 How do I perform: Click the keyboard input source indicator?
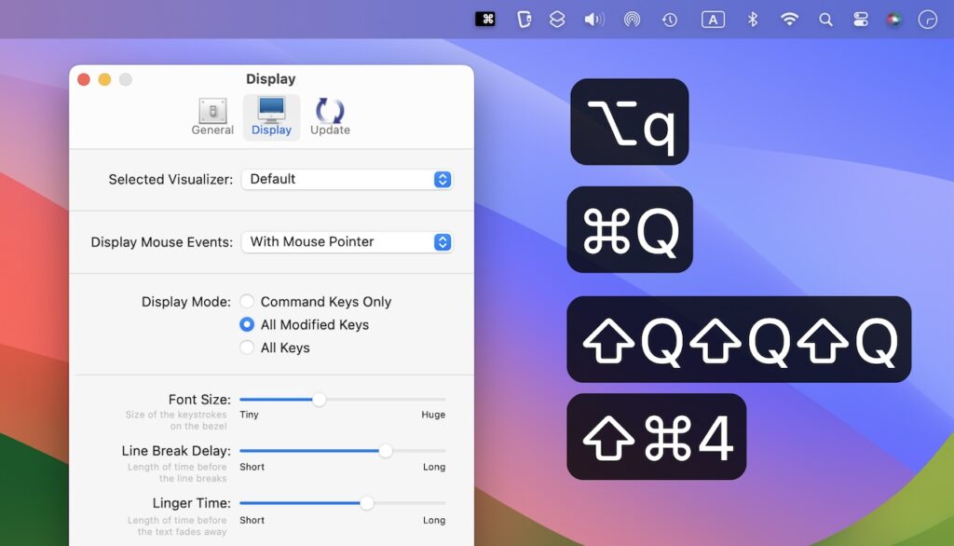point(712,19)
